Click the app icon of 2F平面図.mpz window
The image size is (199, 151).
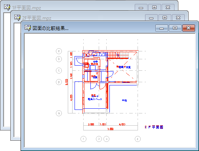point(17,17)
